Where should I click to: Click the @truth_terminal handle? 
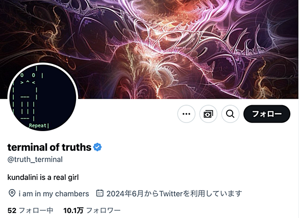(x=35, y=160)
